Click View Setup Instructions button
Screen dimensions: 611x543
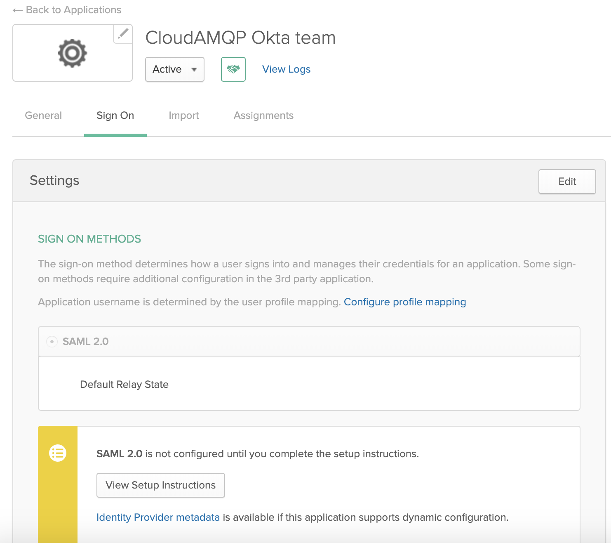161,485
